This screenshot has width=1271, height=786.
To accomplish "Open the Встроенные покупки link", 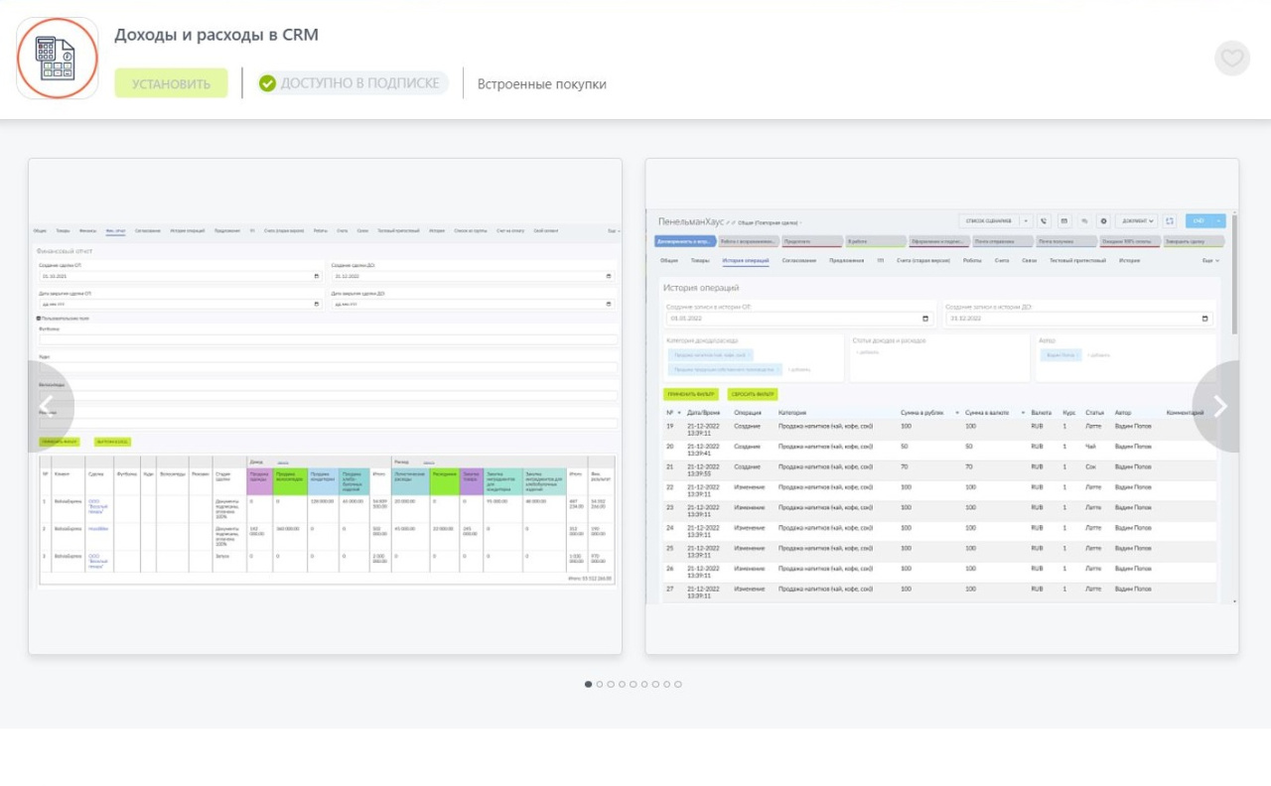I will [541, 84].
